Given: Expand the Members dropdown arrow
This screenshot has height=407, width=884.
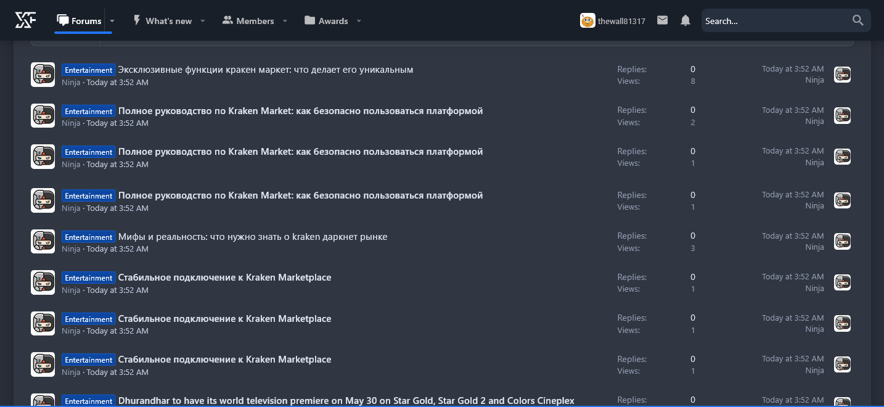Looking at the screenshot, I should click(x=285, y=21).
